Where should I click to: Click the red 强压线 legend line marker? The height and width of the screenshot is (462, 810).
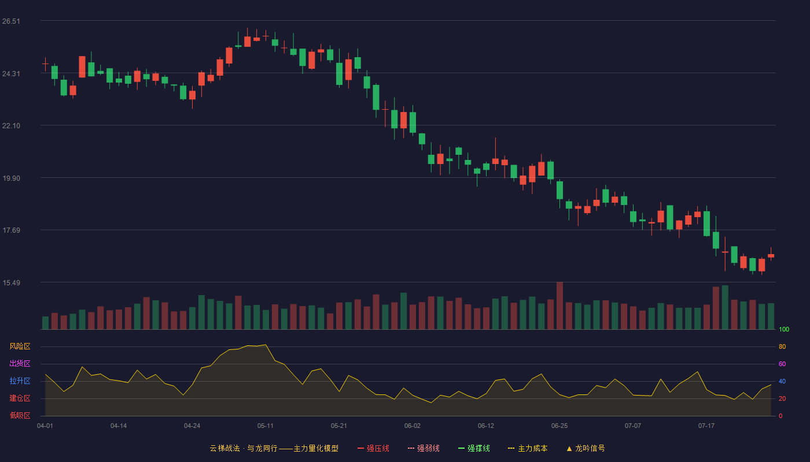tap(361, 448)
